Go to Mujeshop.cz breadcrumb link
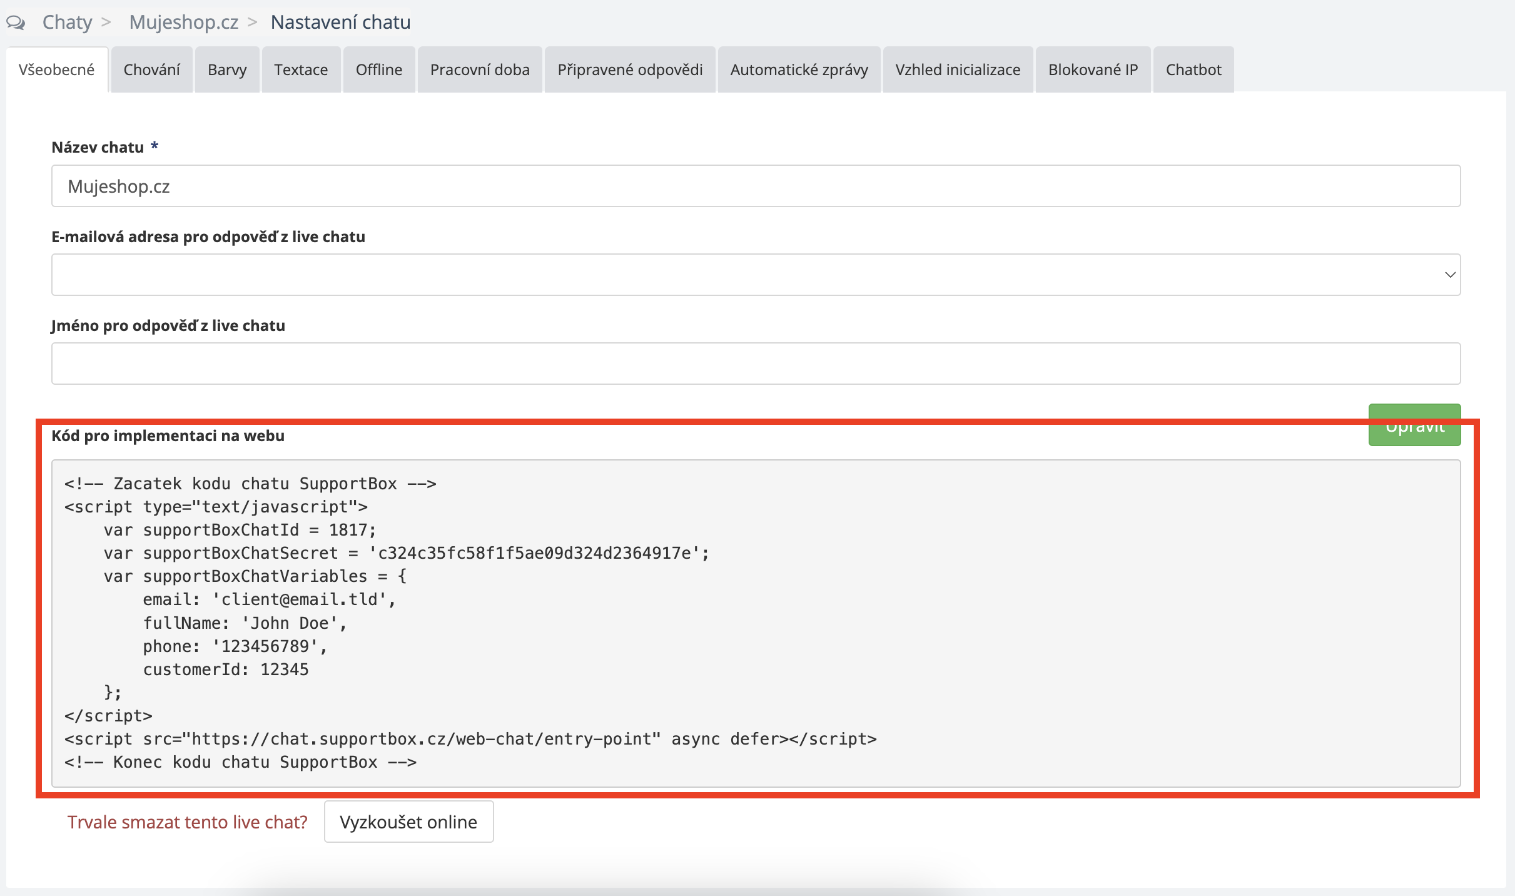The height and width of the screenshot is (896, 1515). point(183,23)
